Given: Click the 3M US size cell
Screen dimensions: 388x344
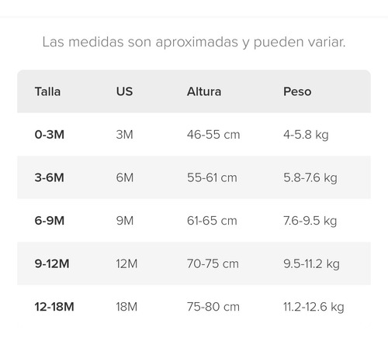Looking at the screenshot, I should tap(124, 135).
